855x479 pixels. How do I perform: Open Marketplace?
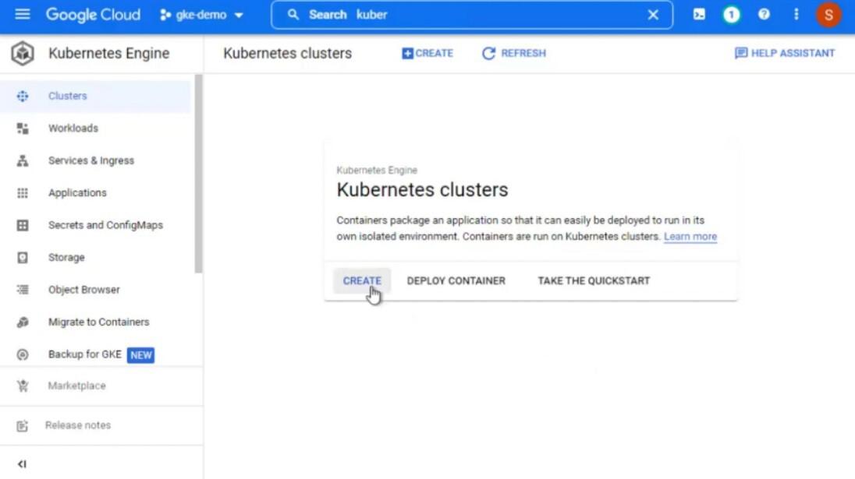pyautogui.click(x=76, y=386)
